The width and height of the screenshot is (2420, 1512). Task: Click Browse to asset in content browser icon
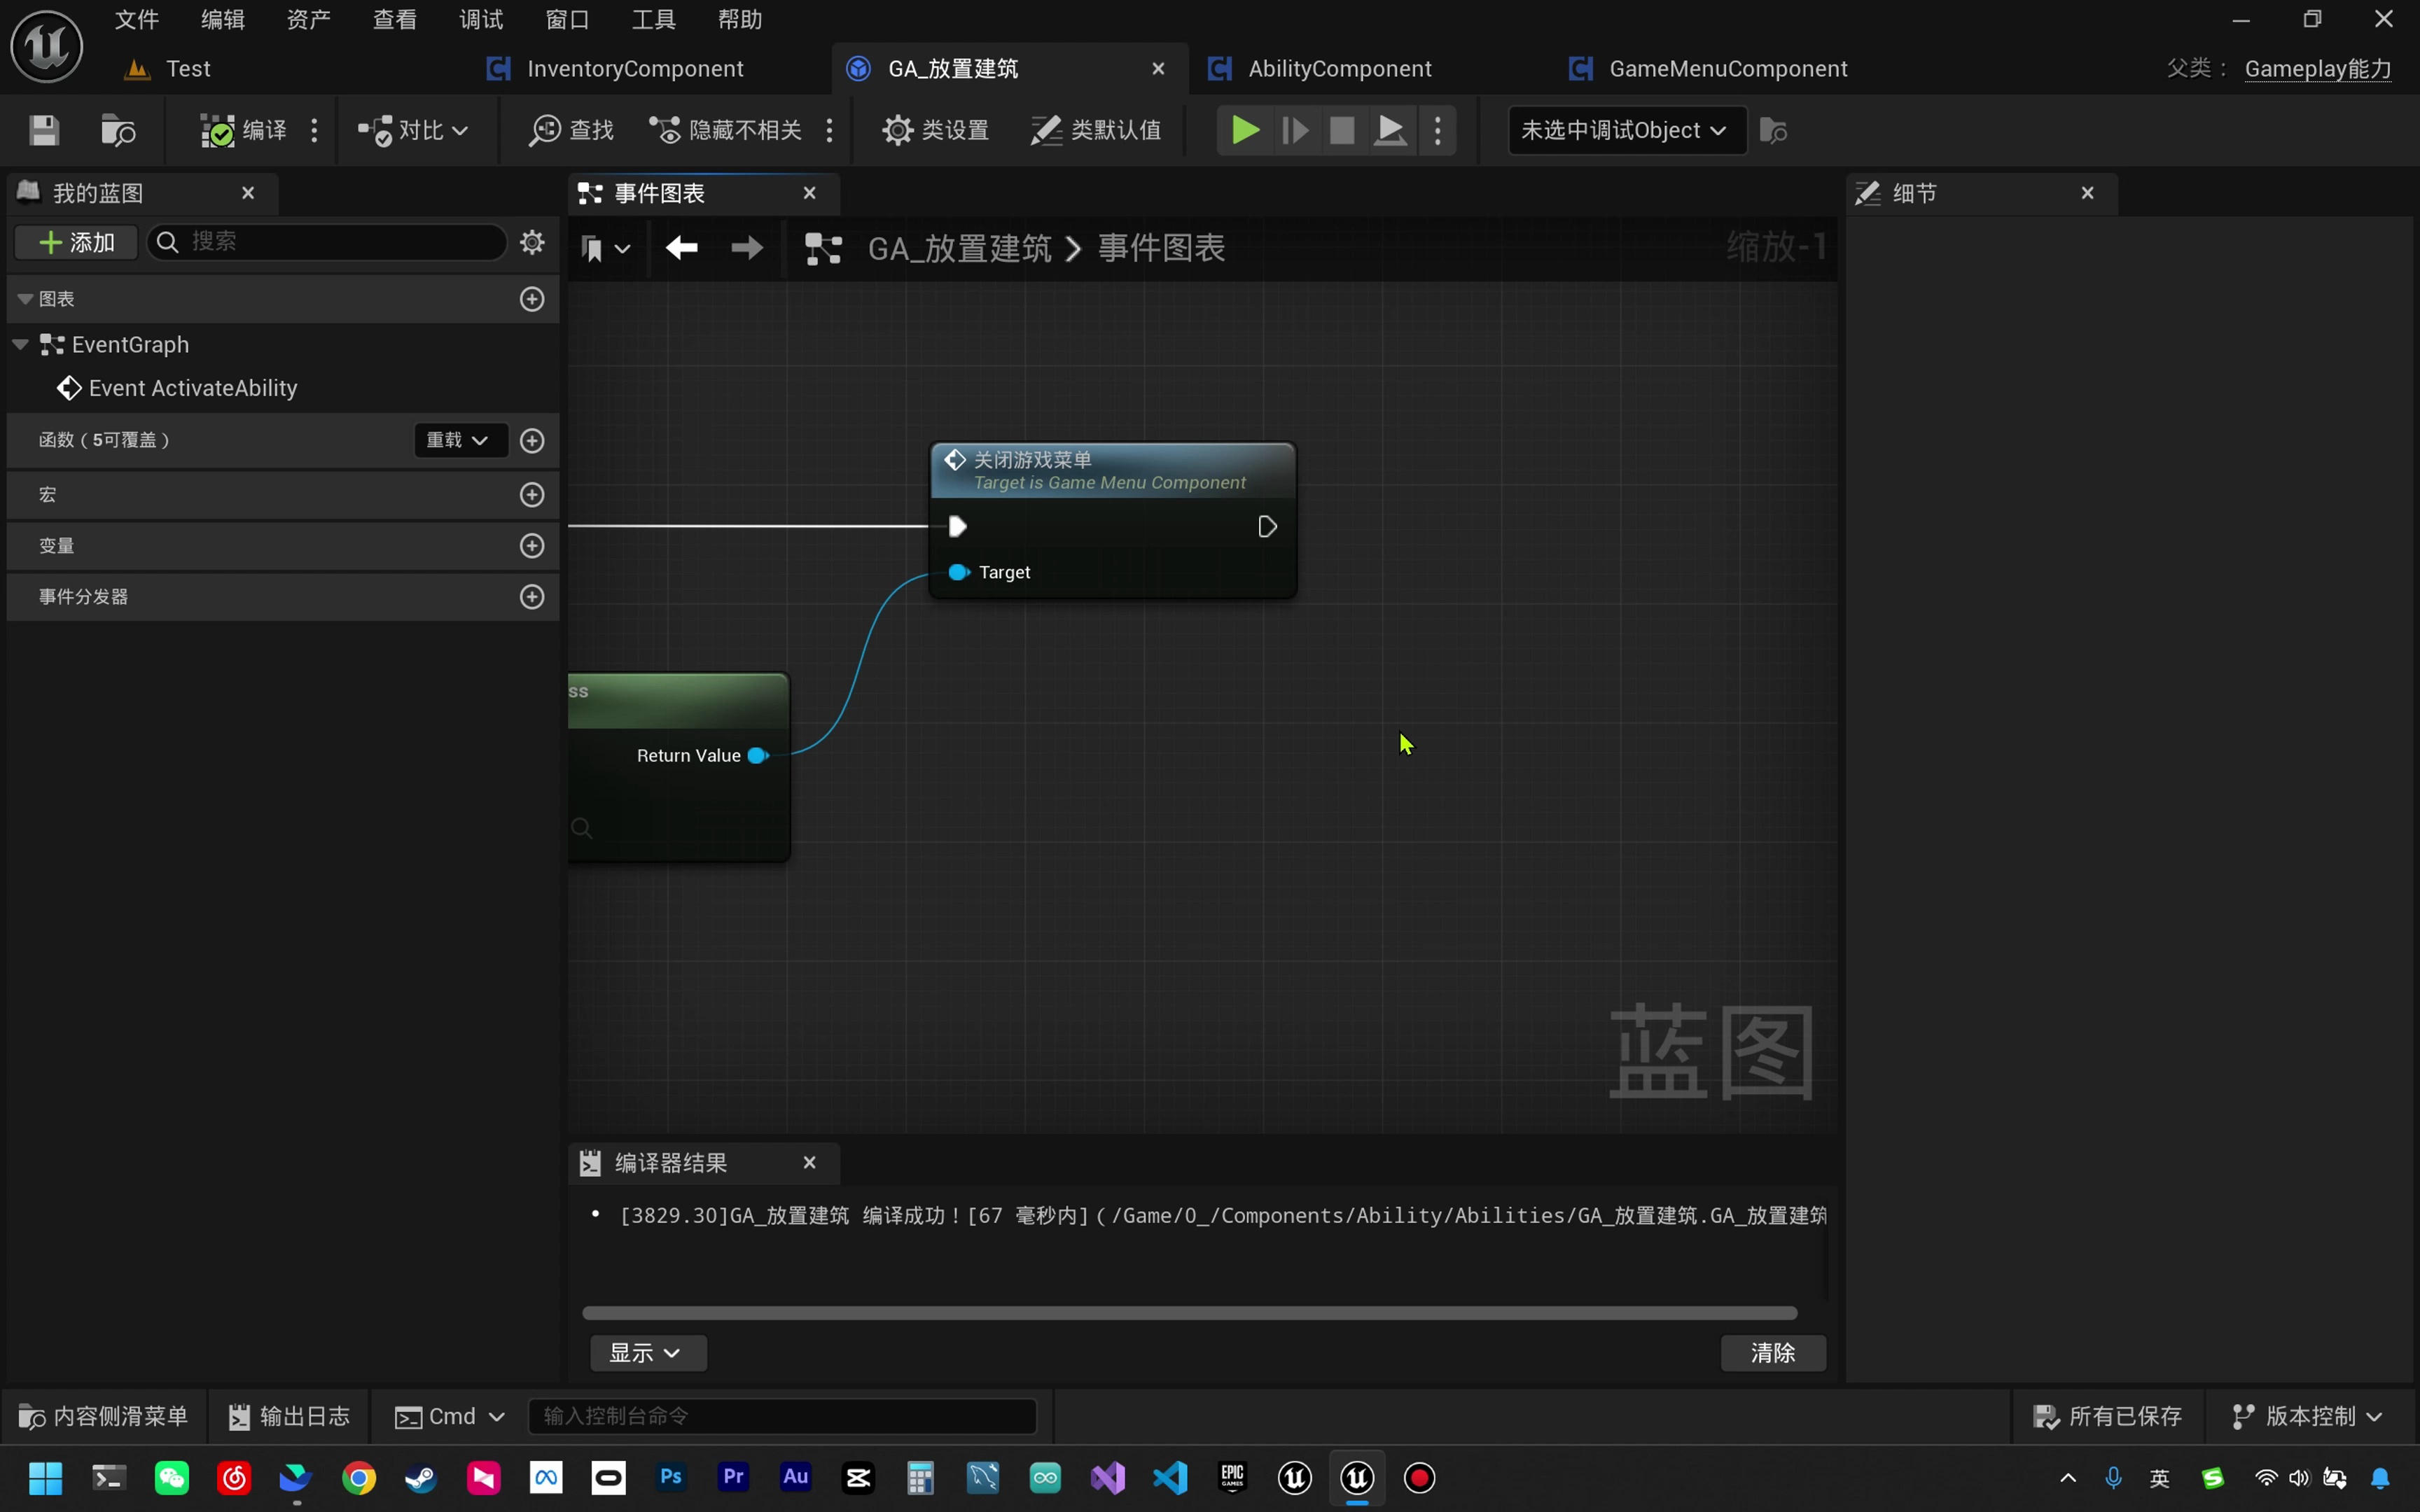click(118, 130)
